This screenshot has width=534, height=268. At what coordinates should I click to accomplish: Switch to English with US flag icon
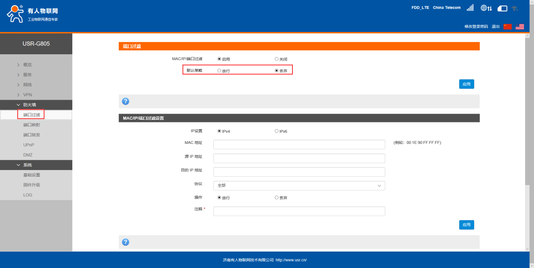coord(520,27)
